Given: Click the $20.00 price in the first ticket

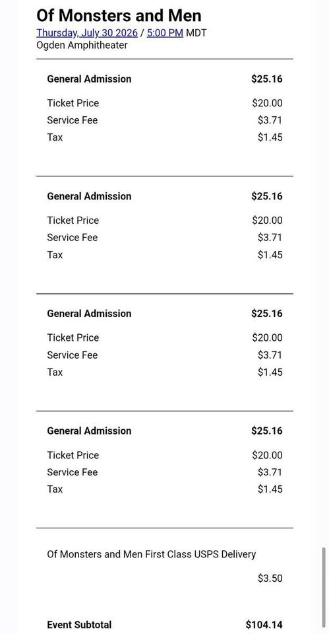Looking at the screenshot, I should point(267,103).
